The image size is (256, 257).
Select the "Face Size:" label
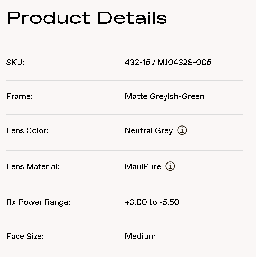point(25,236)
